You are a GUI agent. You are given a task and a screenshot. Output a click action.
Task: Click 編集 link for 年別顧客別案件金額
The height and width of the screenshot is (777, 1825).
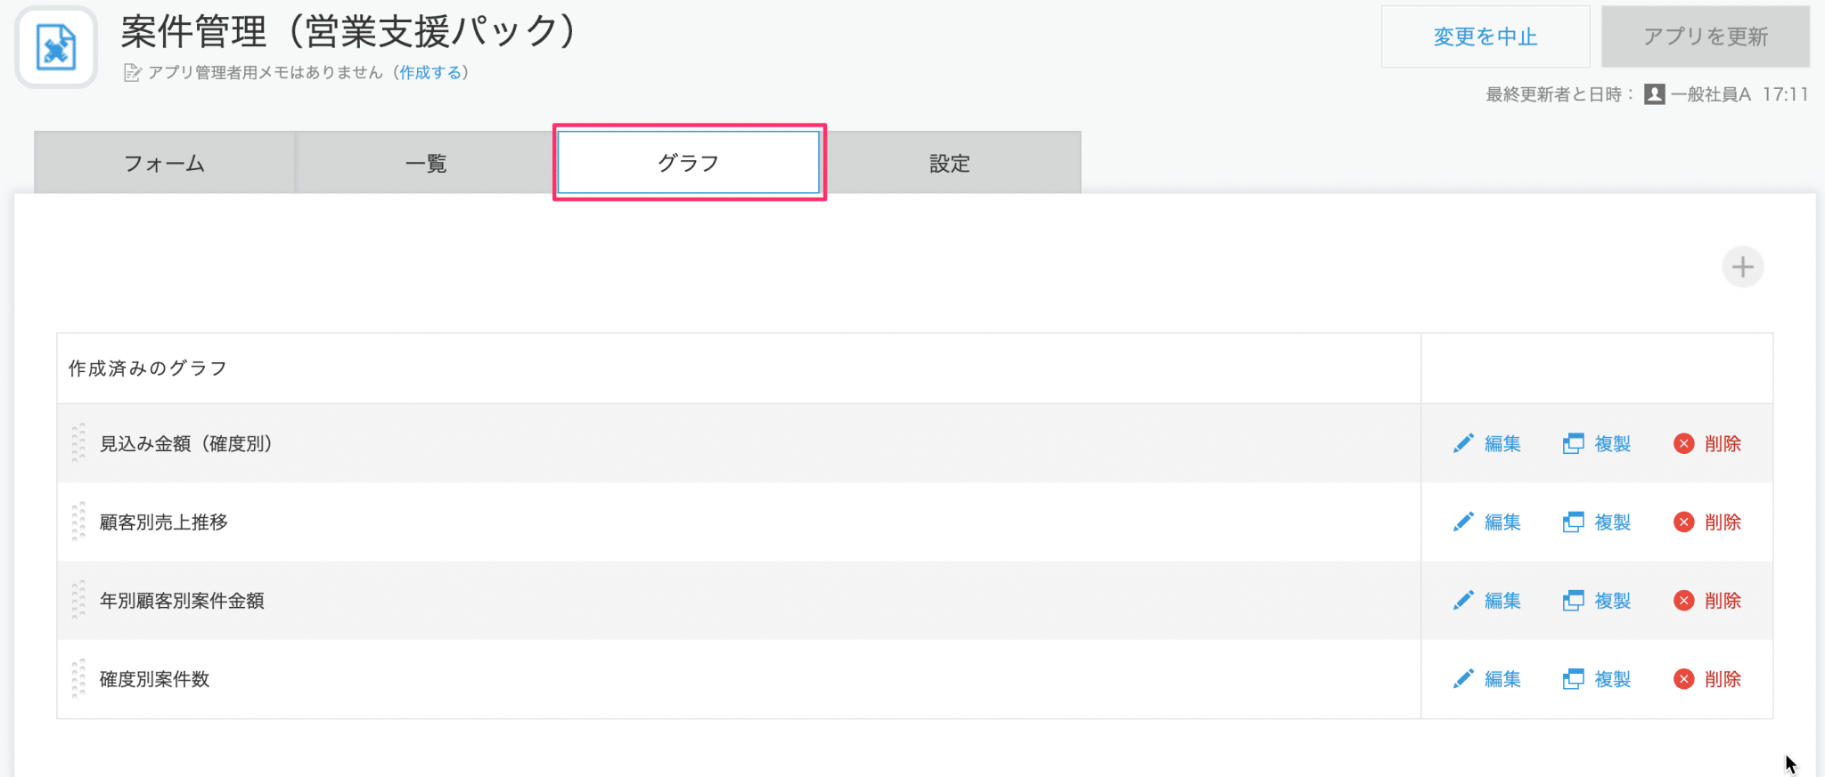pyautogui.click(x=1502, y=601)
